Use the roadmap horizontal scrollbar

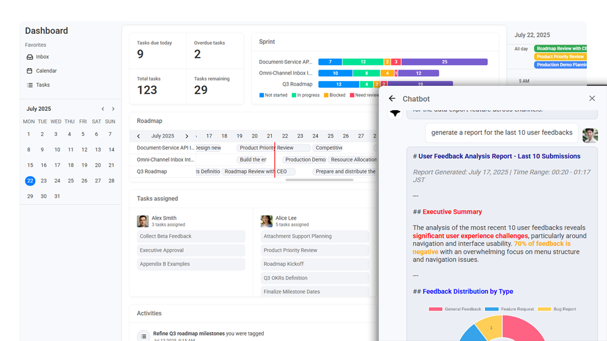[320, 180]
